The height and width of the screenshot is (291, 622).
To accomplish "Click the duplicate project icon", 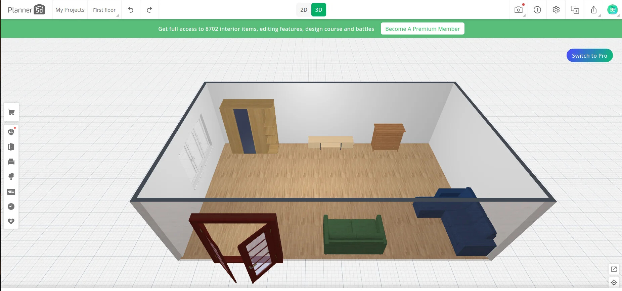I will point(575,10).
